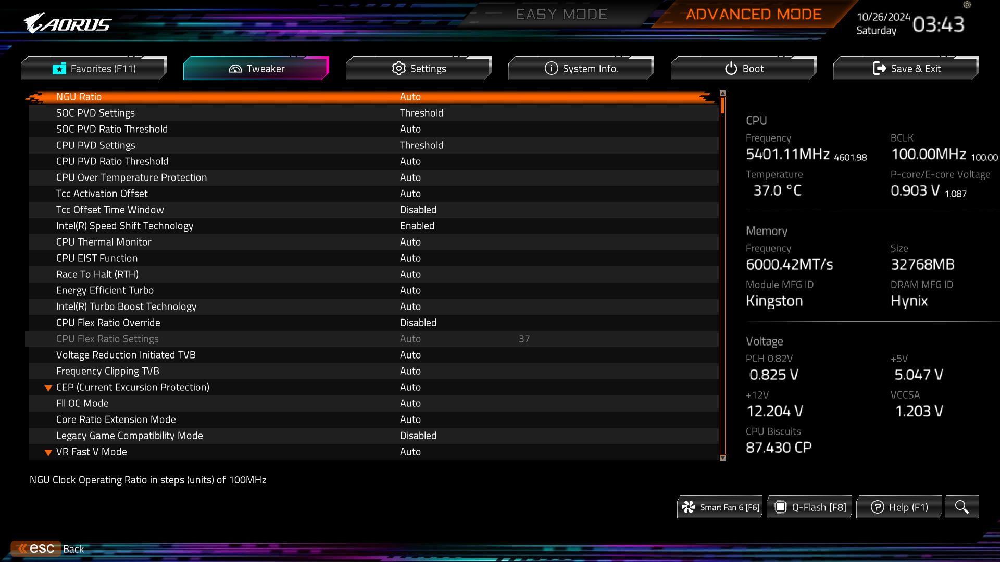The height and width of the screenshot is (562, 1000).
Task: Click the scrollbar up arrow
Action: 722,93
